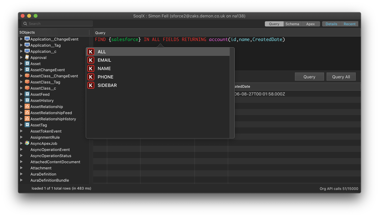Click the keyword icon beside ALL
The width and height of the screenshot is (379, 217).
tap(91, 52)
